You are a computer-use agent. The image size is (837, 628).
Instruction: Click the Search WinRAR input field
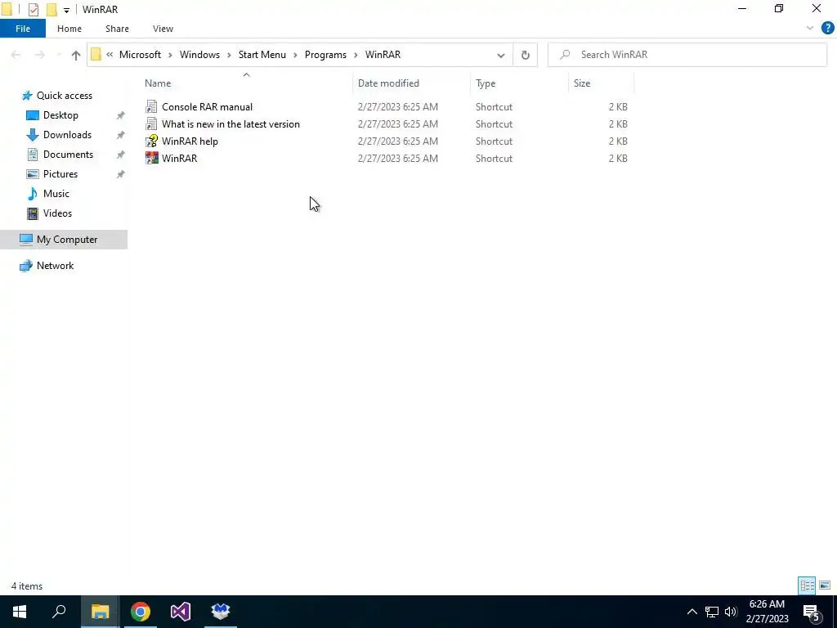coord(687,55)
